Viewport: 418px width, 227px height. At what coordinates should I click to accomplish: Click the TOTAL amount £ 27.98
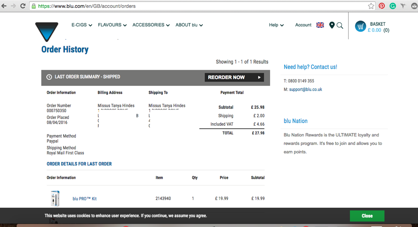258,133
